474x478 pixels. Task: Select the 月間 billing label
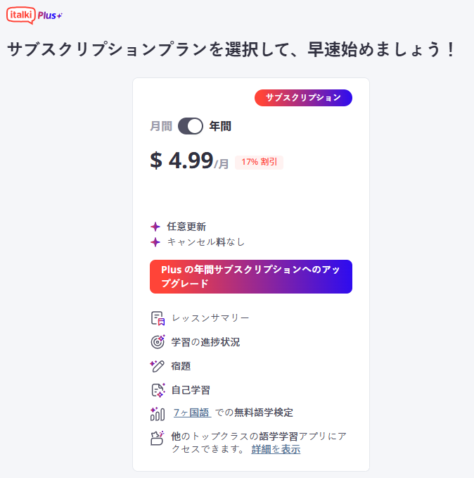pyautogui.click(x=161, y=126)
